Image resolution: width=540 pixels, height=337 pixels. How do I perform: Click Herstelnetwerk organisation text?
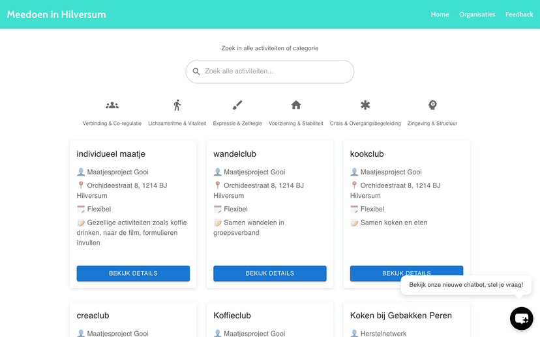click(383, 333)
